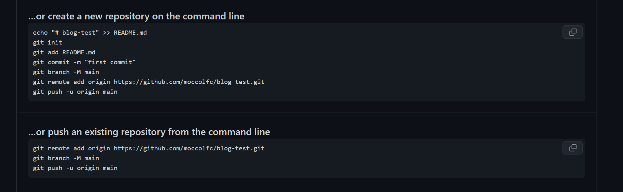Viewport: 623px width, 192px height.
Task: Click the 'git init' command line
Action: [x=48, y=43]
